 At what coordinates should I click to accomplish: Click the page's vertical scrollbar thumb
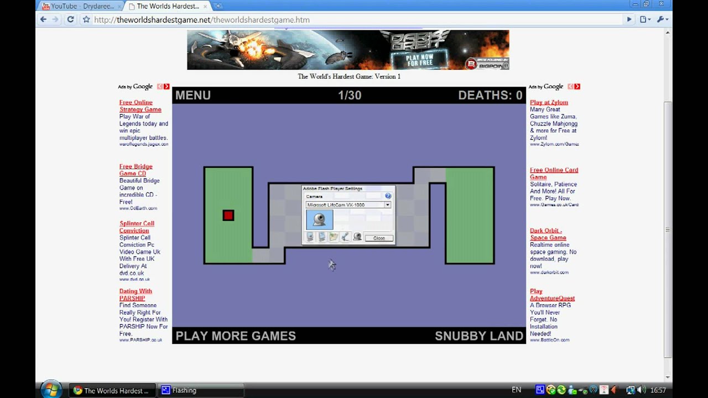click(x=668, y=229)
